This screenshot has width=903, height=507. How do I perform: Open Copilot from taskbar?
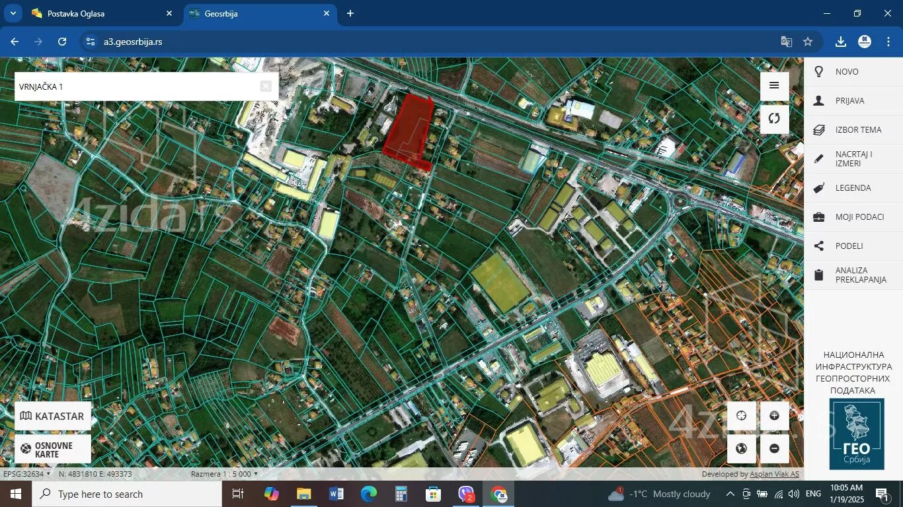tap(271, 494)
